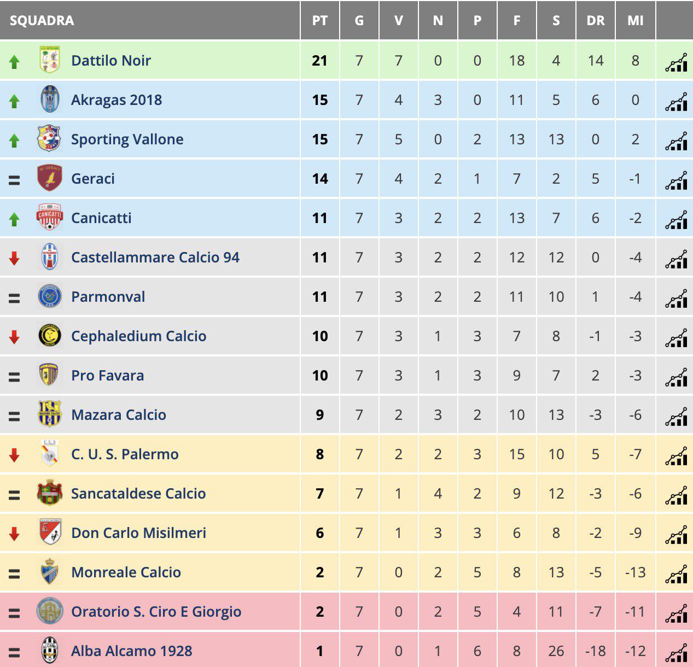Screen dimensions: 693x667
Task: Click Canicattì team crest logo
Action: 50,218
